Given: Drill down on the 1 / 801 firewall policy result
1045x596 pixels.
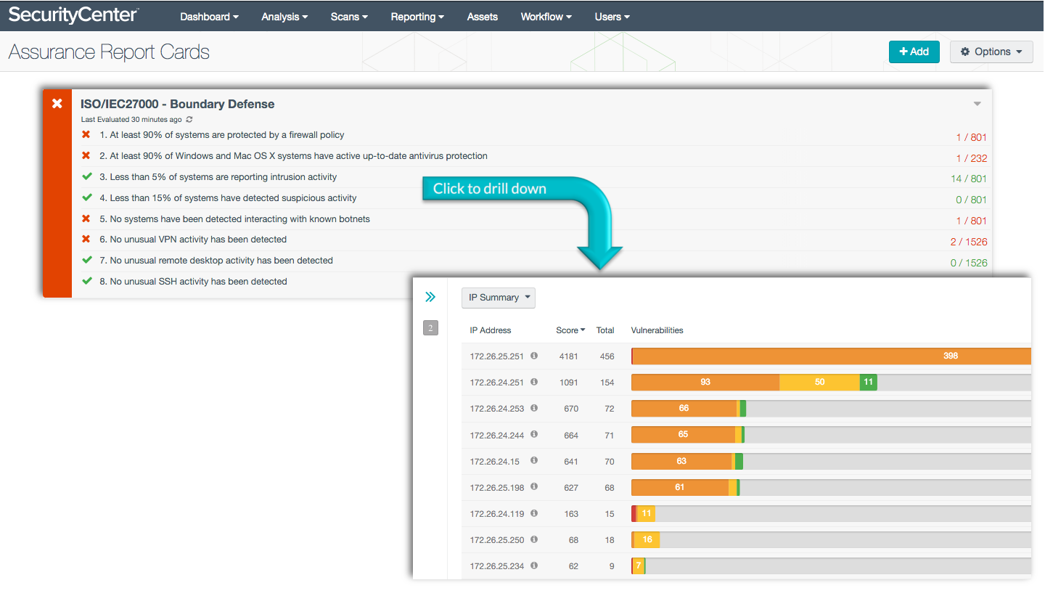Looking at the screenshot, I should (x=972, y=137).
